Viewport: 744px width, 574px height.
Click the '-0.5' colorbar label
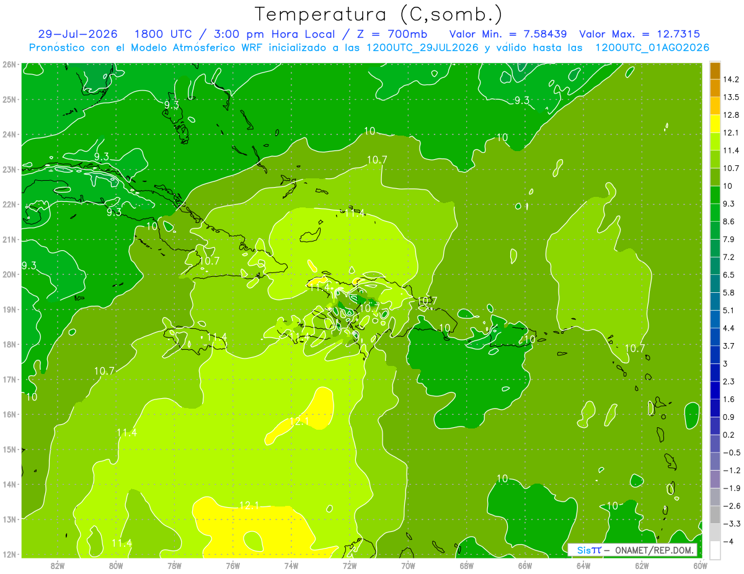[x=731, y=452]
